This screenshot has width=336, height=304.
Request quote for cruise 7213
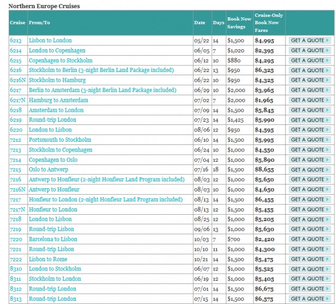tap(309, 150)
